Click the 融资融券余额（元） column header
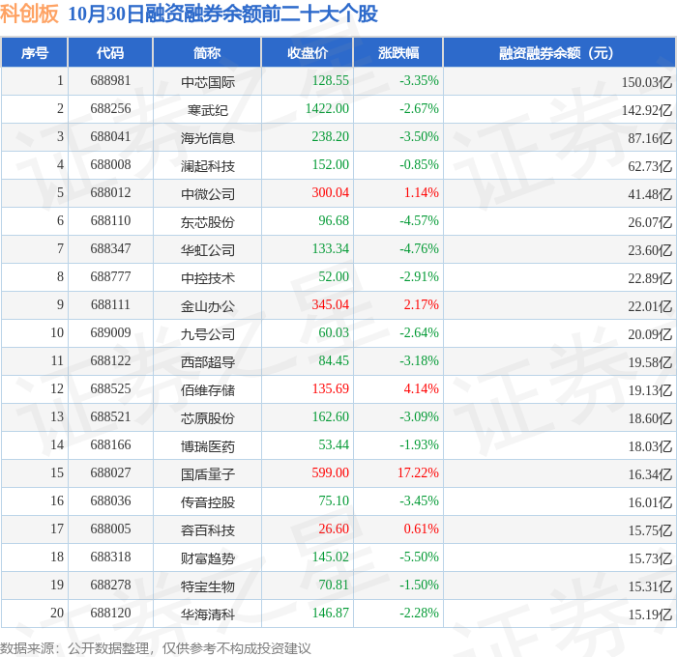This screenshot has height=657, width=677. [x=559, y=52]
